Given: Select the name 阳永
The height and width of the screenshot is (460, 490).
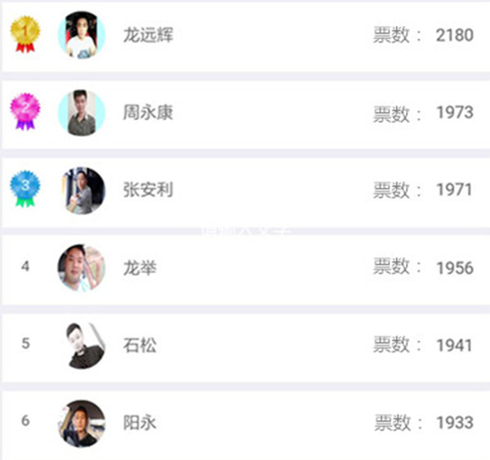Looking at the screenshot, I should (x=140, y=422).
